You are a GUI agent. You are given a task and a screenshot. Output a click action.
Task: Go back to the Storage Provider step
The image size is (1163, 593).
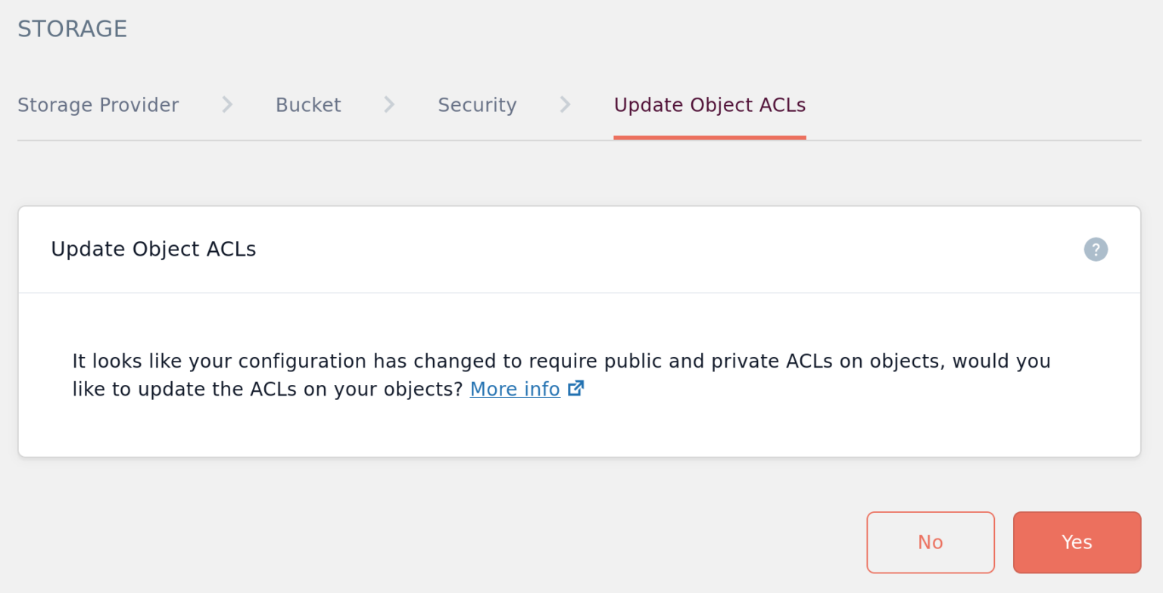pos(98,104)
